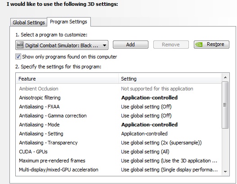Click the Restore button
This screenshot has width=237, height=184.
(212, 45)
